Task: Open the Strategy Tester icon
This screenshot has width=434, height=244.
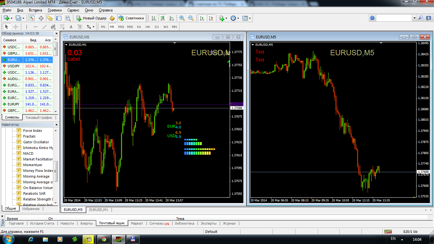Action: coord(68,18)
